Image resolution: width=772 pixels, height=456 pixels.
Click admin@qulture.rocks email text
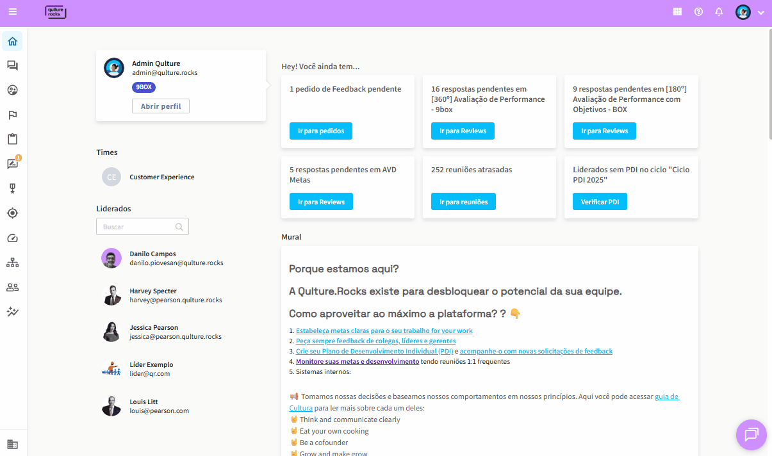[x=165, y=72]
